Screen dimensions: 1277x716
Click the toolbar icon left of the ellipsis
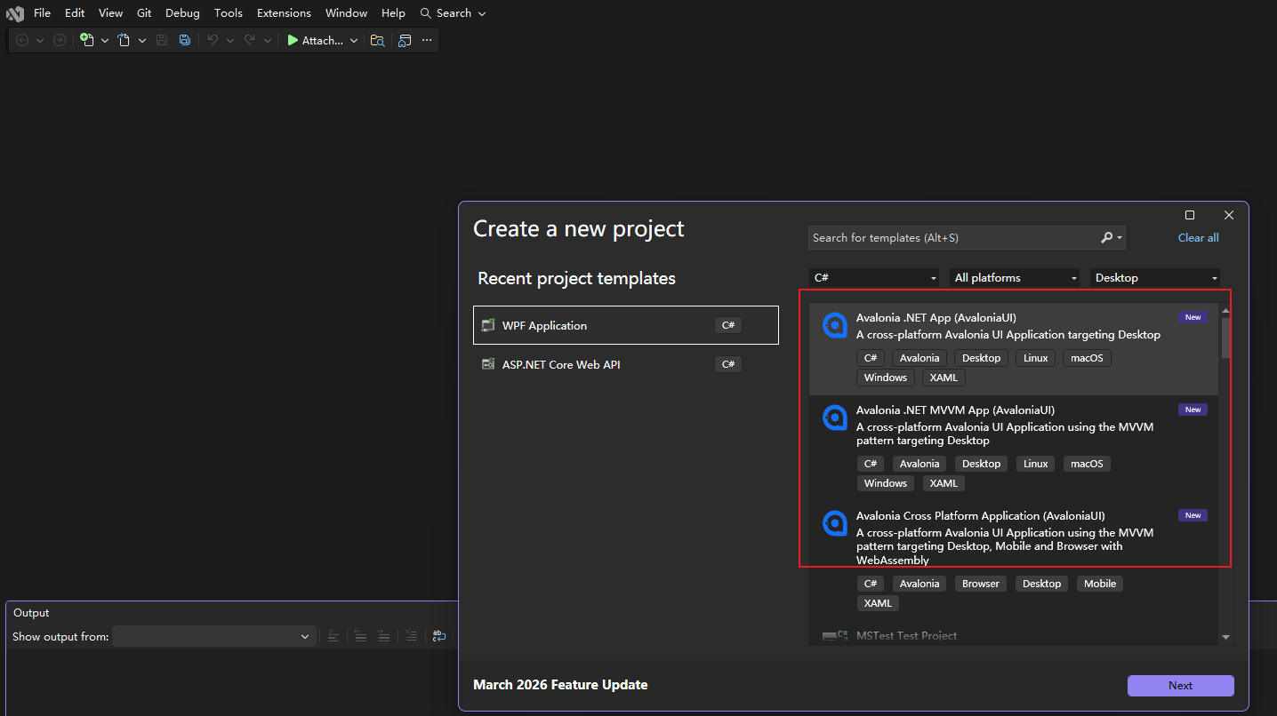coord(405,40)
